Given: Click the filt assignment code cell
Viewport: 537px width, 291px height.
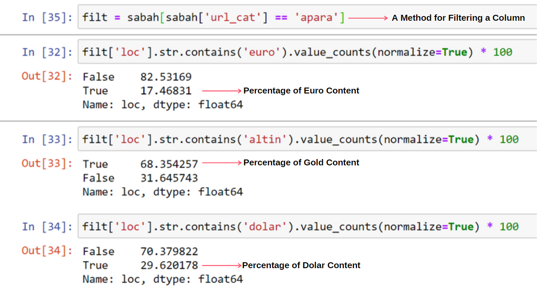Looking at the screenshot, I should [213, 18].
